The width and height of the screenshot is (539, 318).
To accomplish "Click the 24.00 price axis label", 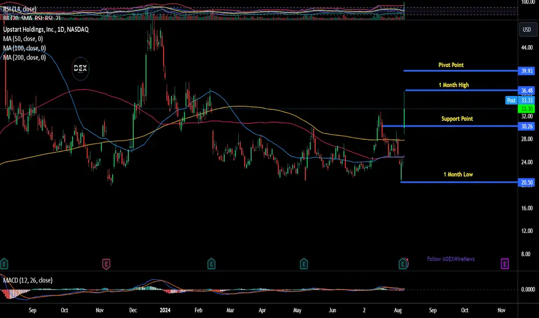I will click(527, 162).
